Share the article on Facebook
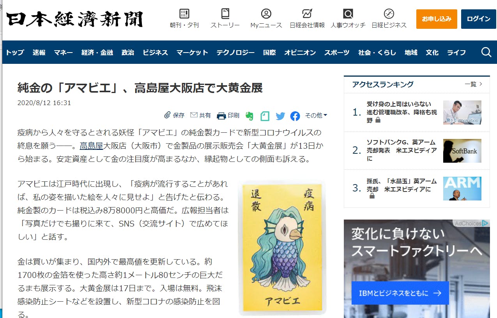 click(295, 116)
